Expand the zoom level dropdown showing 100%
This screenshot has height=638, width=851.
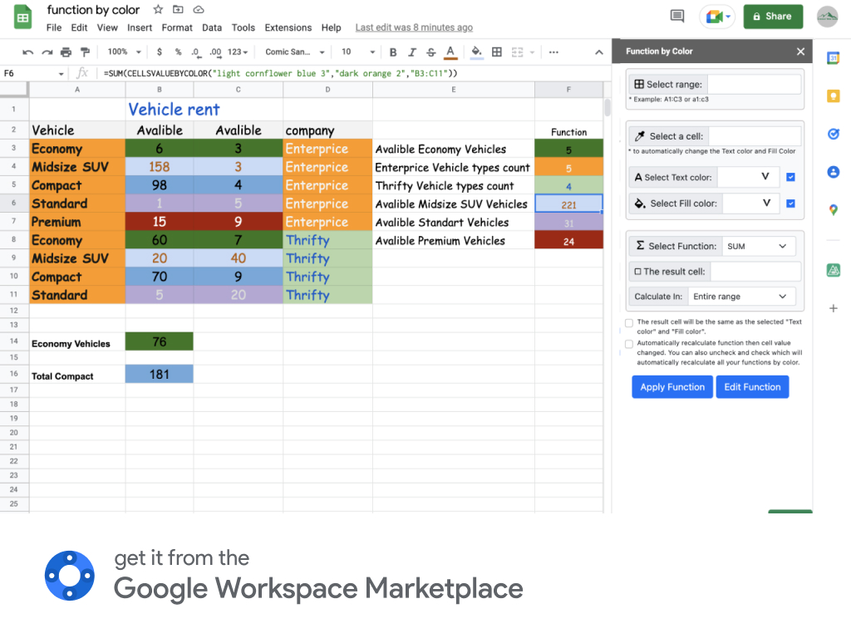coord(123,52)
